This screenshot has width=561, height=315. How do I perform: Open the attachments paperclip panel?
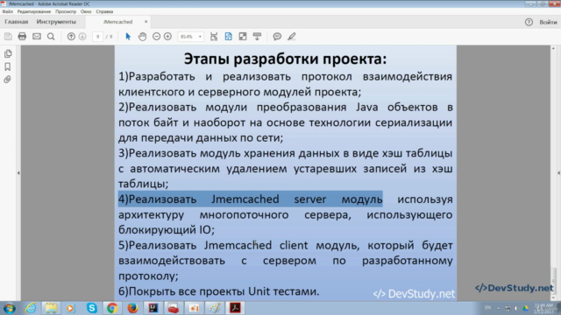point(8,80)
